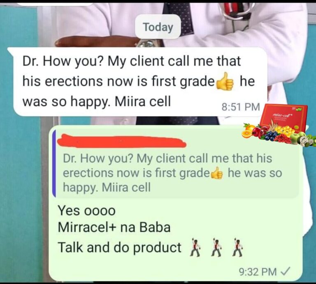Tap the middle dancing man emoji
This screenshot has height=284, width=316.
tap(216, 247)
